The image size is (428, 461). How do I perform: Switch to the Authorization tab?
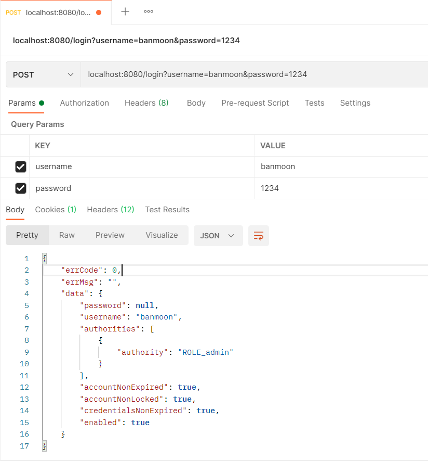[84, 103]
